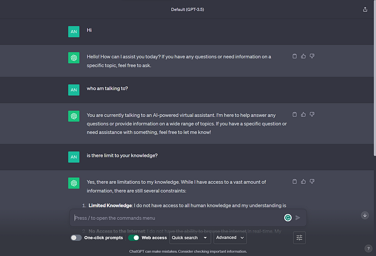The height and width of the screenshot is (256, 376).
Task: Expand the Advanced options dropdown
Action: pyautogui.click(x=230, y=238)
